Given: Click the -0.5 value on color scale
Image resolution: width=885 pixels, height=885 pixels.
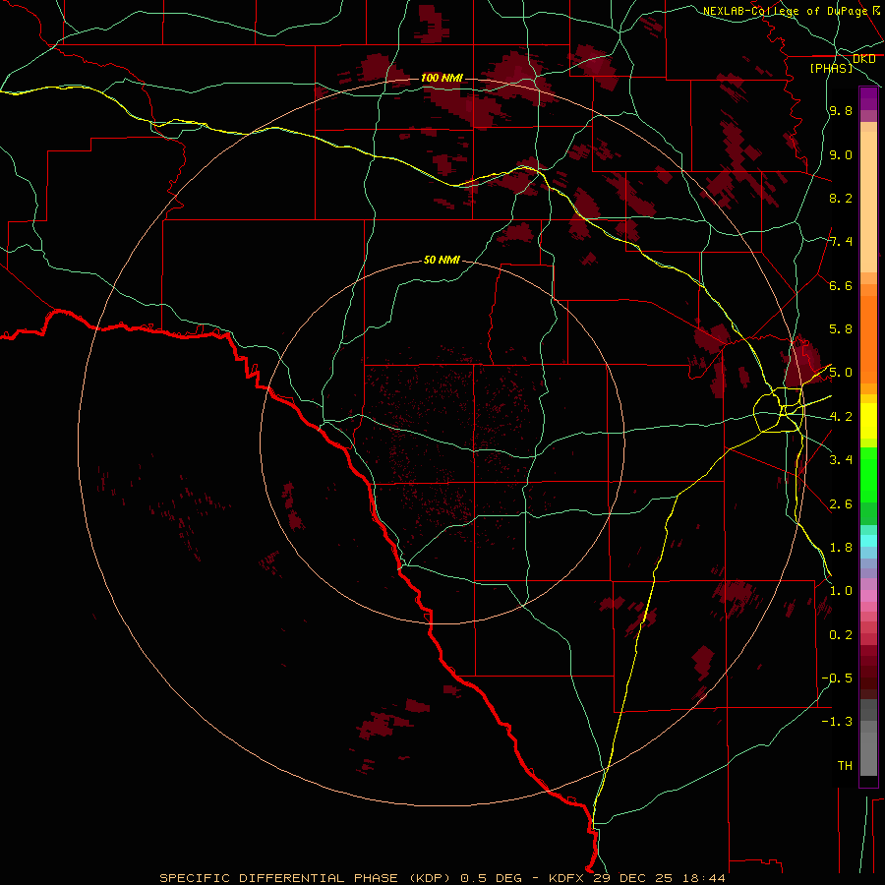Looking at the screenshot, I should [837, 678].
